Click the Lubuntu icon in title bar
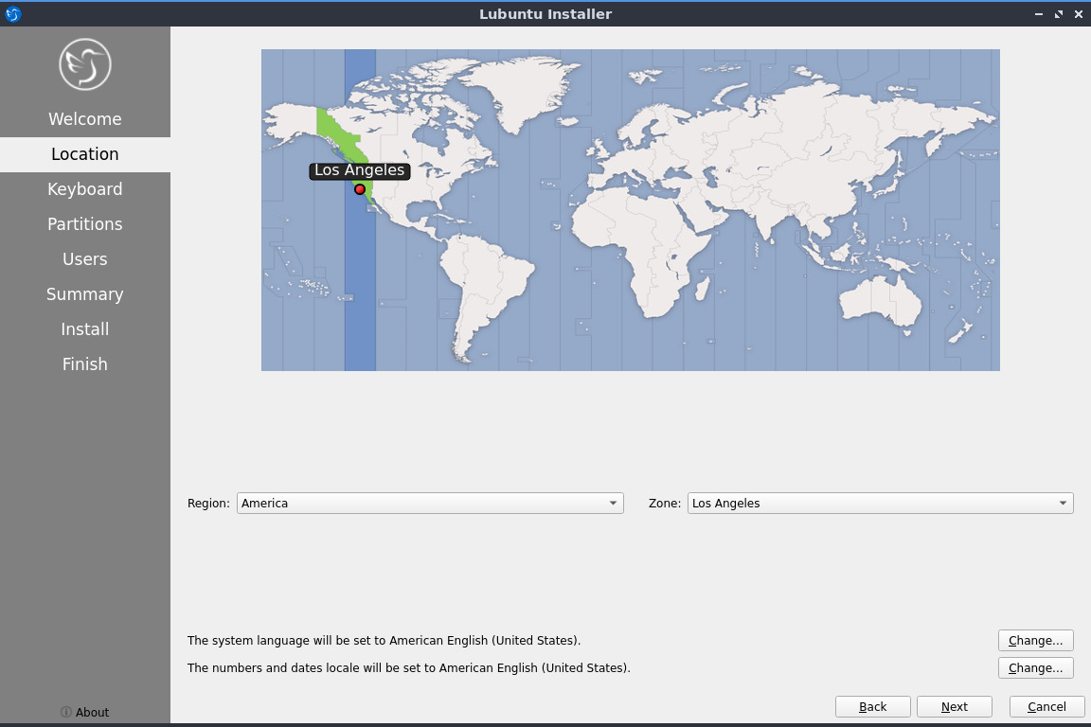The width and height of the screenshot is (1091, 727). pyautogui.click(x=12, y=14)
